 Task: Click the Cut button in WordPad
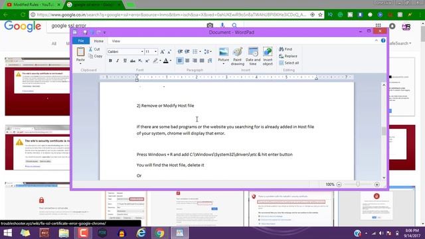click(x=94, y=49)
